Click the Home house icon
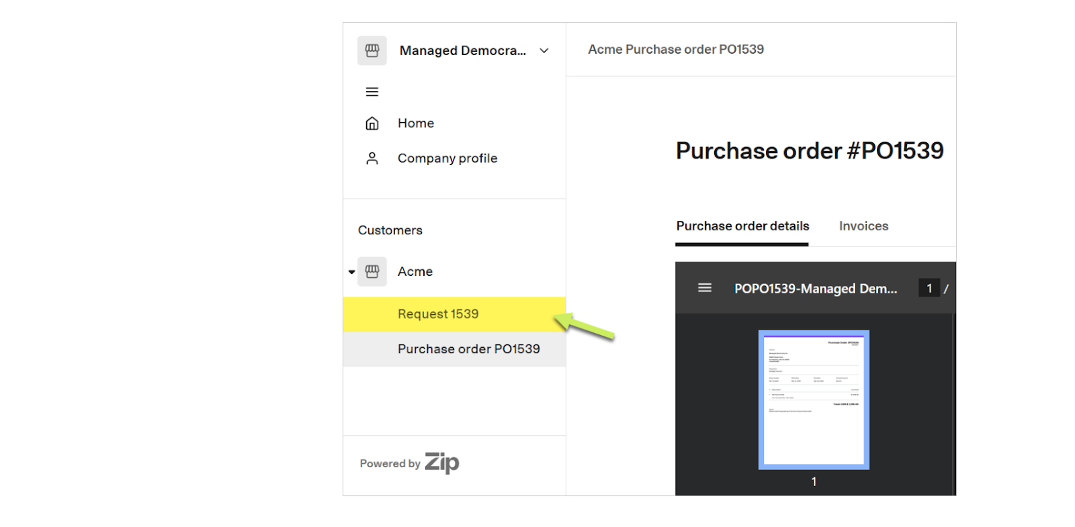 [372, 123]
